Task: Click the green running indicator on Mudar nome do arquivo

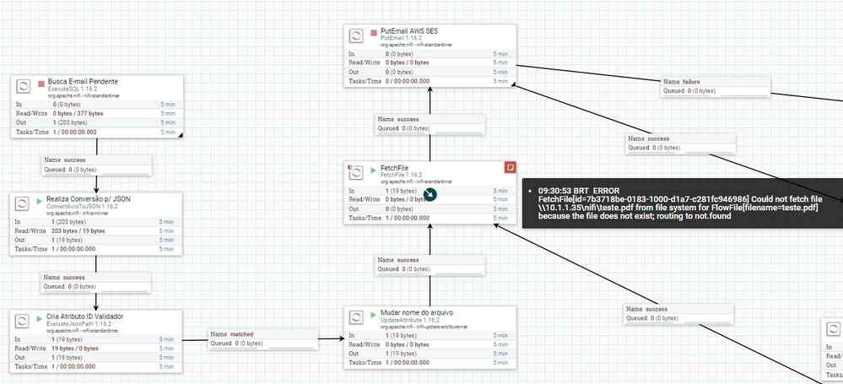Action: coord(374,314)
